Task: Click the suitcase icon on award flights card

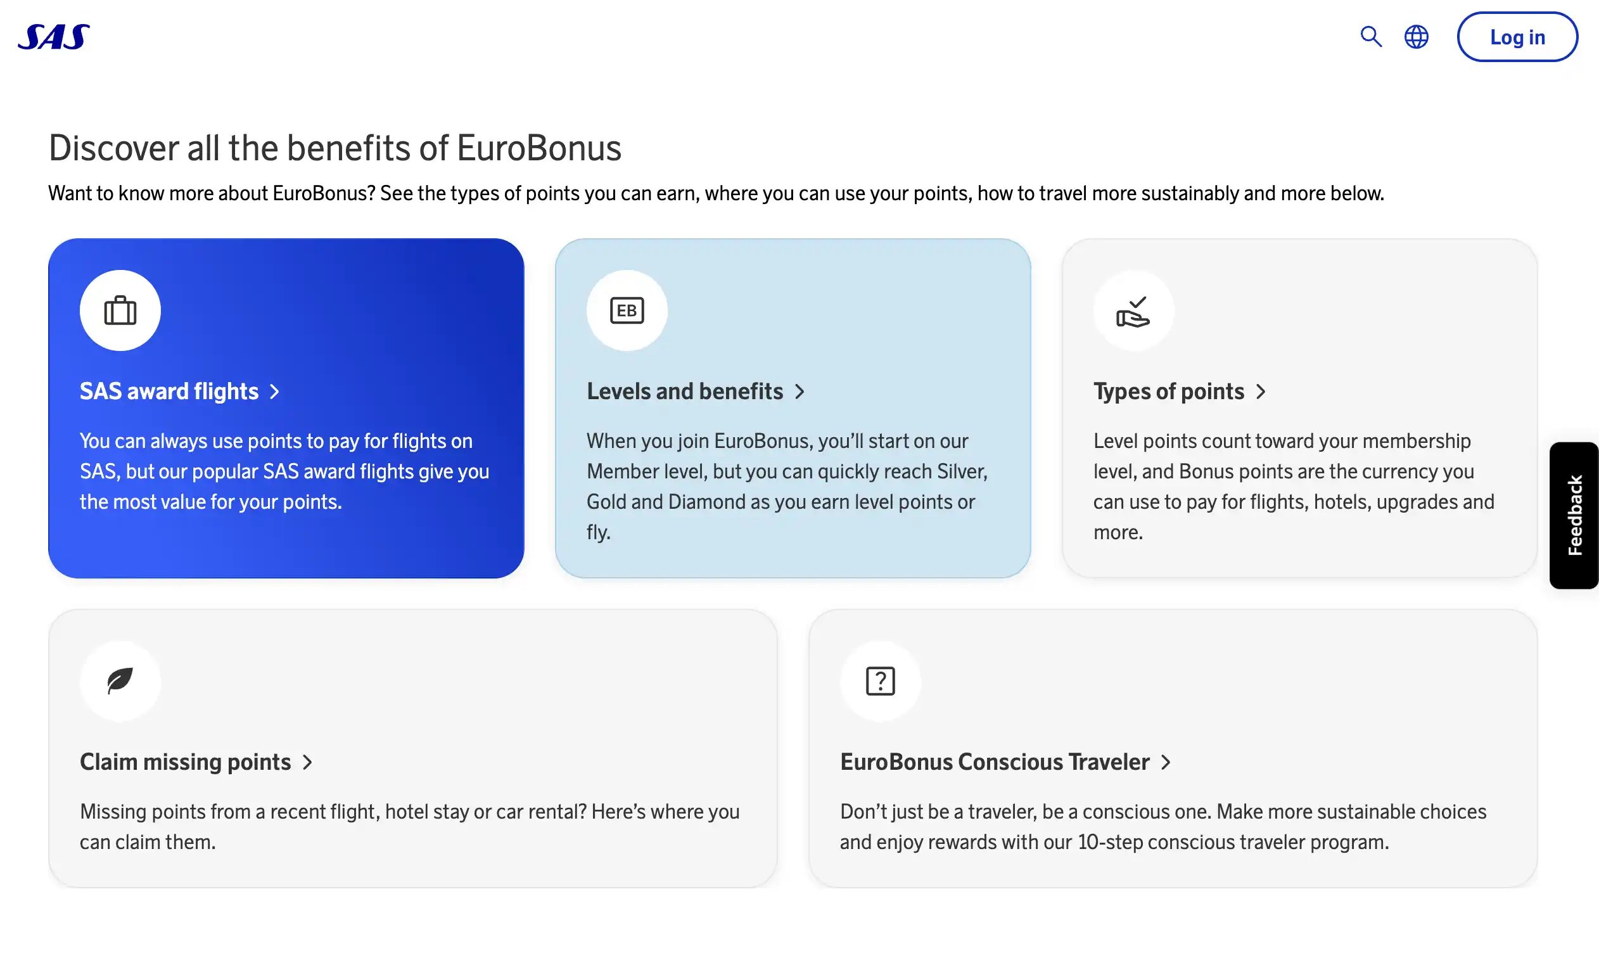Action: [x=120, y=310]
